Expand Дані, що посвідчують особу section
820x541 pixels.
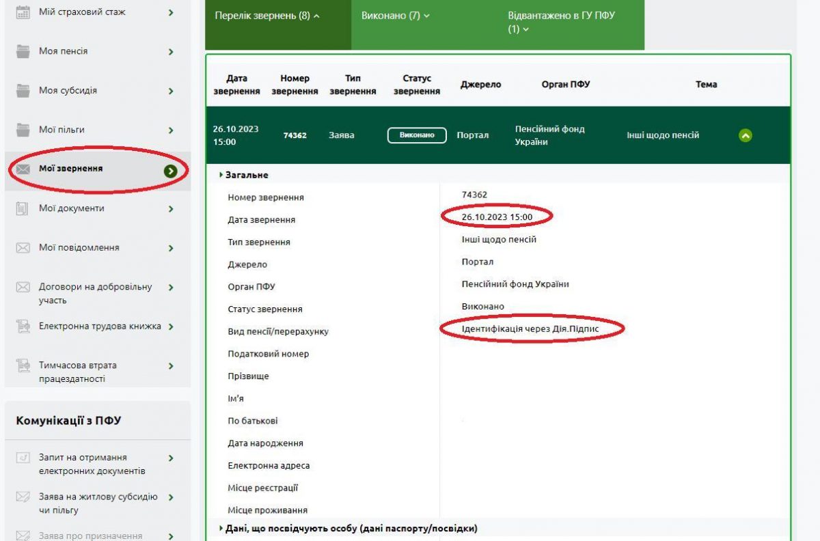pyautogui.click(x=351, y=528)
